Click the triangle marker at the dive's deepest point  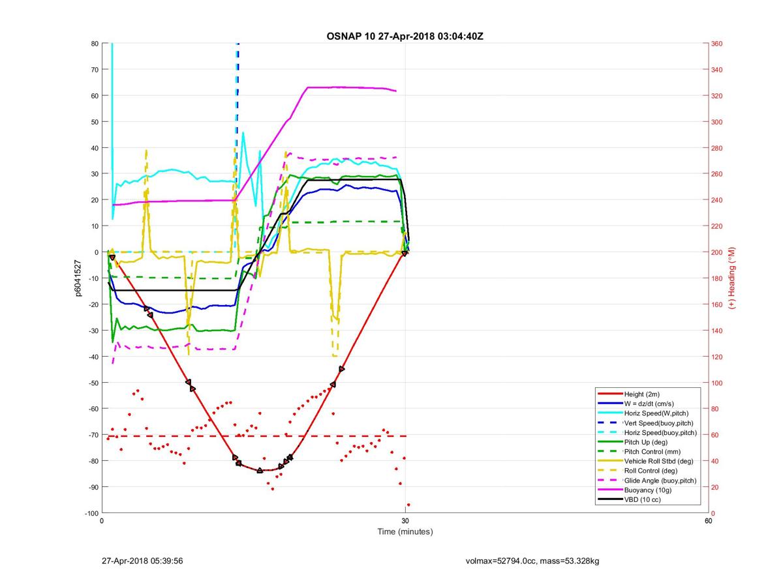[x=260, y=470]
